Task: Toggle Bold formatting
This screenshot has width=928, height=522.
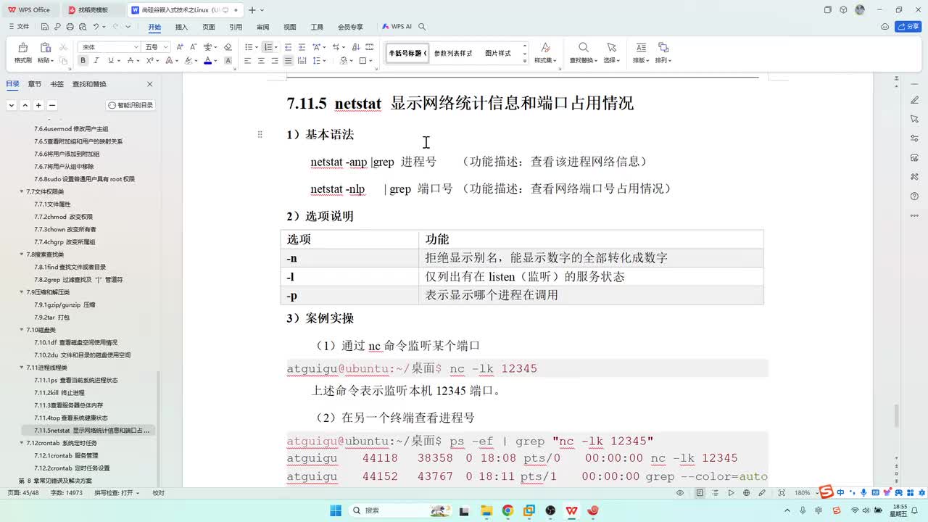Action: pos(83,61)
